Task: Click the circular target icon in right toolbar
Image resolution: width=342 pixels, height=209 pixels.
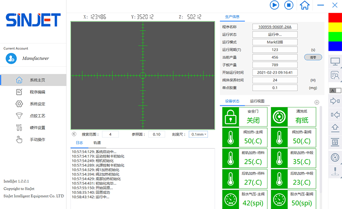Action: pyautogui.click(x=335, y=157)
